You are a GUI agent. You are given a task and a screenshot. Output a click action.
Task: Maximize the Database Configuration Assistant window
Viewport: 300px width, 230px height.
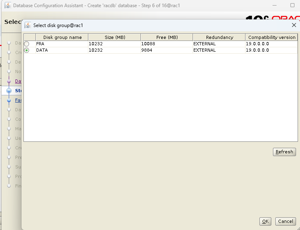click(292, 5)
